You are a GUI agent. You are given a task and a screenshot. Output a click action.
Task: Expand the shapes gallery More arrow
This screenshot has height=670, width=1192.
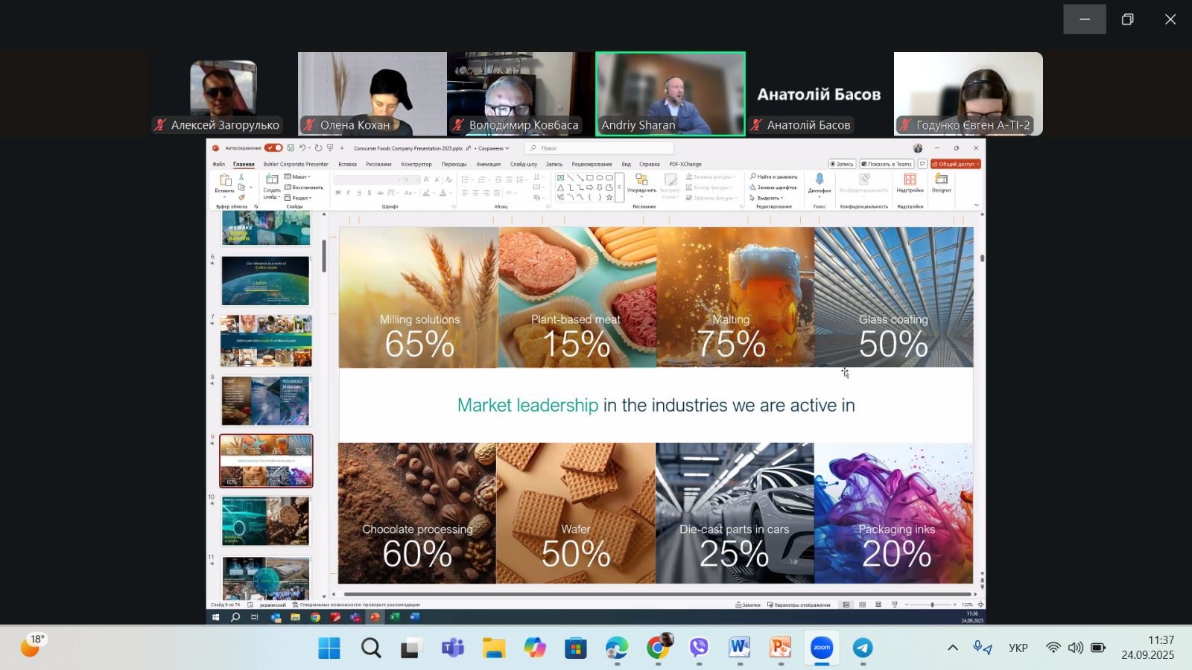[619, 187]
